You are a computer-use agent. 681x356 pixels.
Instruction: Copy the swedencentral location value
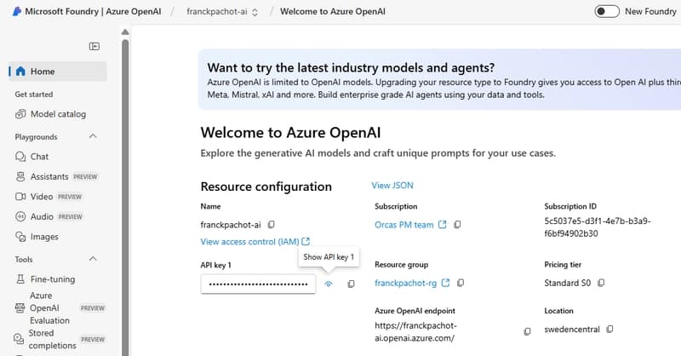point(609,329)
